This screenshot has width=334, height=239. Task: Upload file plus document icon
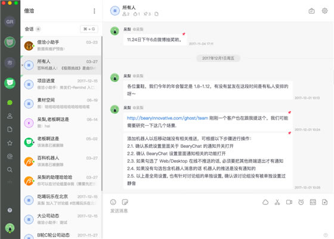pos(324,202)
